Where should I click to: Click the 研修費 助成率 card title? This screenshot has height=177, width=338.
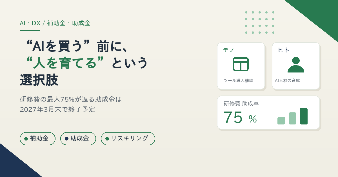(241, 104)
